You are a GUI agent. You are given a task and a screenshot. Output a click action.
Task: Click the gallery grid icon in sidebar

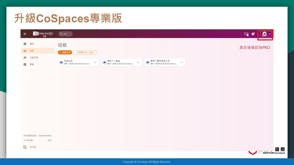pyautogui.click(x=25, y=44)
